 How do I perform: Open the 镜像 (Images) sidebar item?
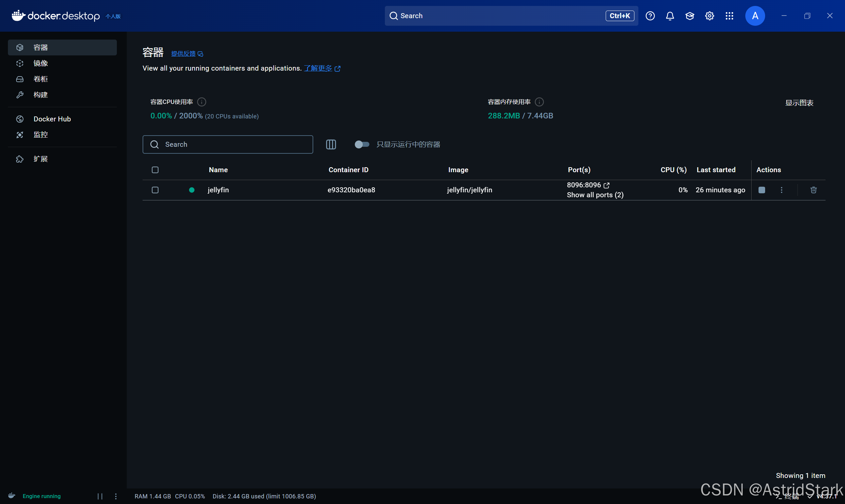tap(62, 63)
